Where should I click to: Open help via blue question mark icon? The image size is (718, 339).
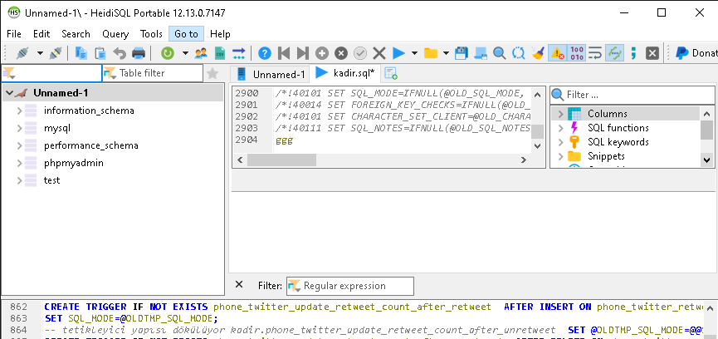click(264, 53)
